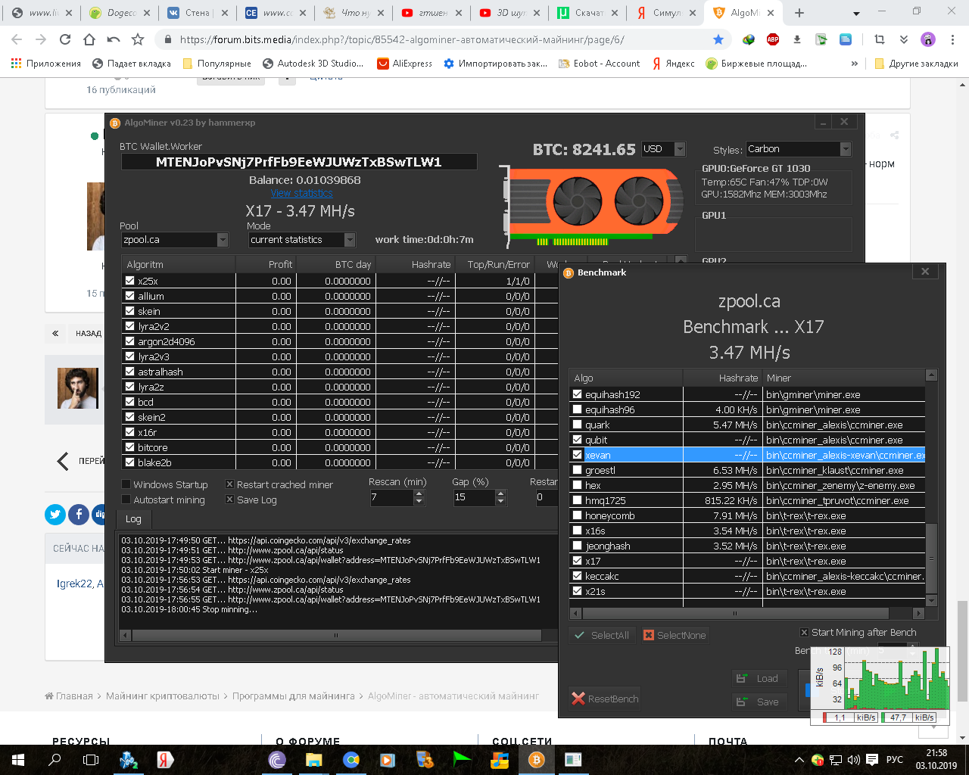Click Log panel horizontal scrollbar

(x=337, y=635)
